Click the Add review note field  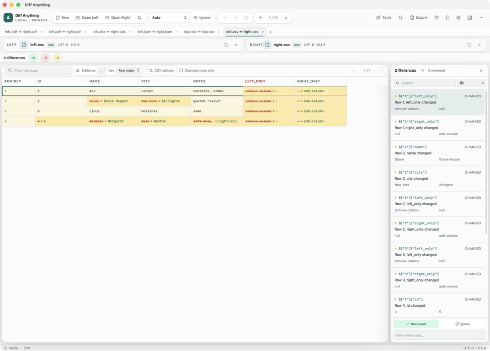coord(439,335)
